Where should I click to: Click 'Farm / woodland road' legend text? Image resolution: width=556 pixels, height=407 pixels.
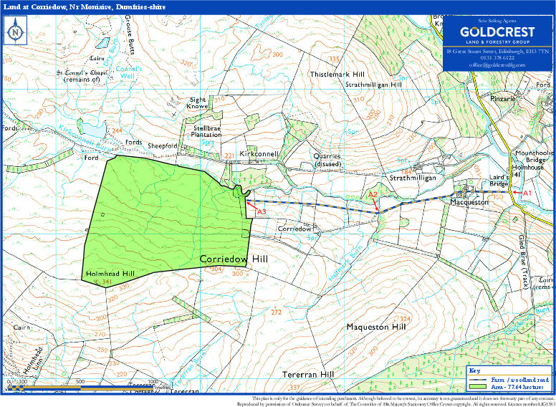(x=520, y=379)
